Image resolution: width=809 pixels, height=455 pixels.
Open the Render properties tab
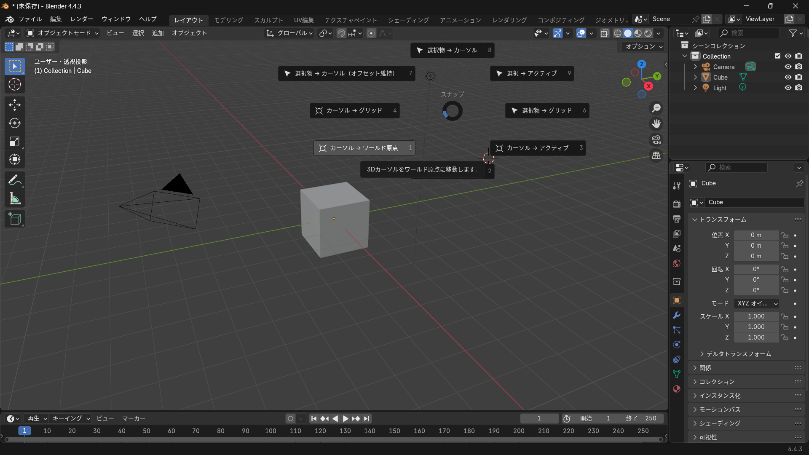point(677,204)
